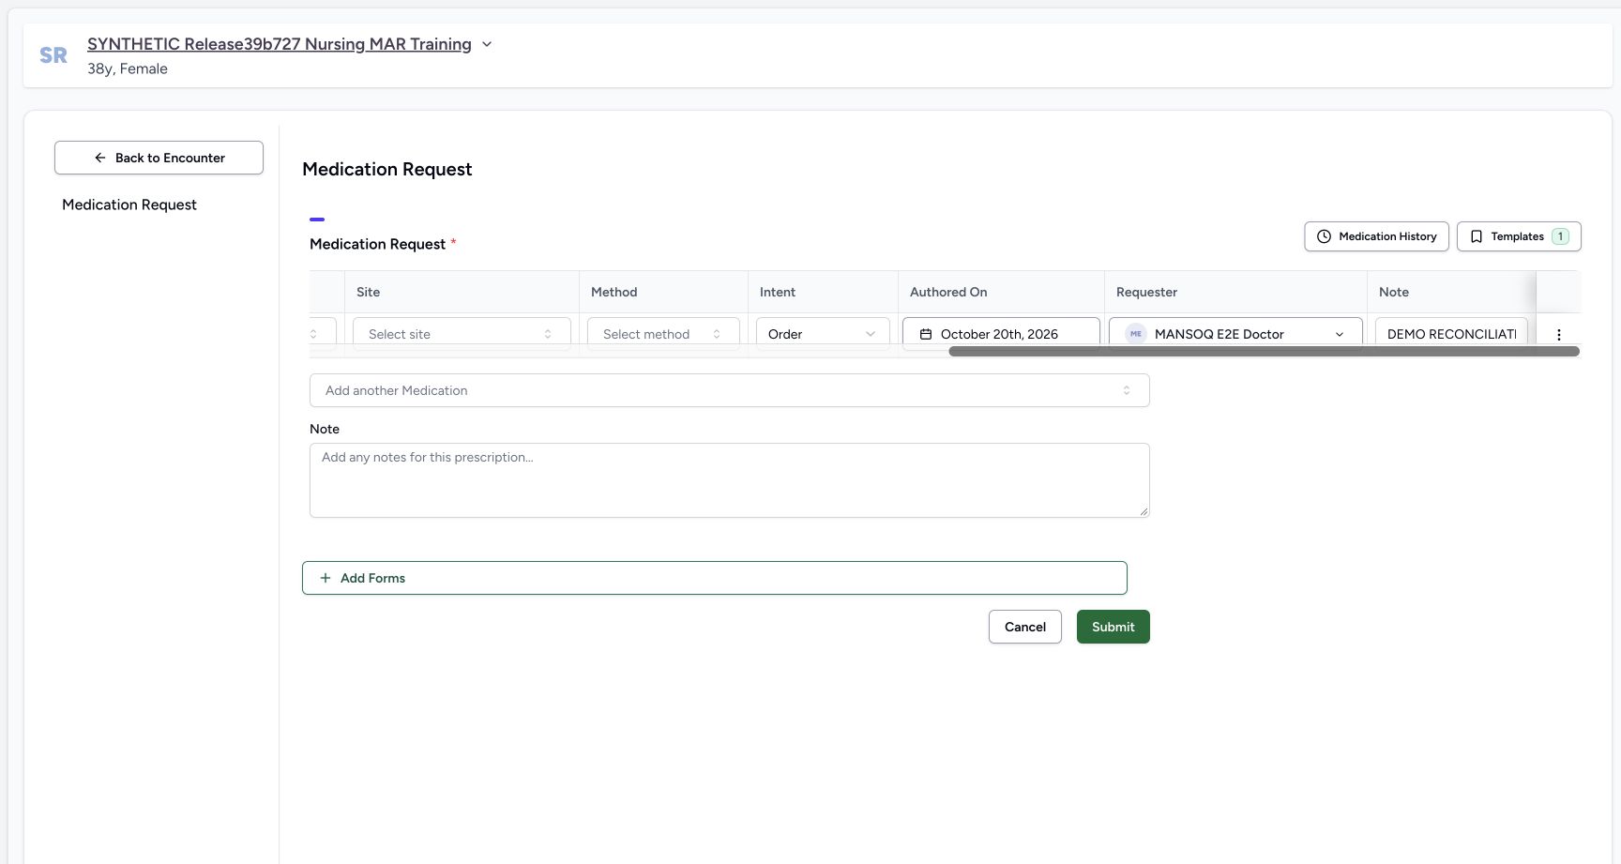Click the SR patient avatar
This screenshot has height=864, width=1621.
click(x=53, y=55)
